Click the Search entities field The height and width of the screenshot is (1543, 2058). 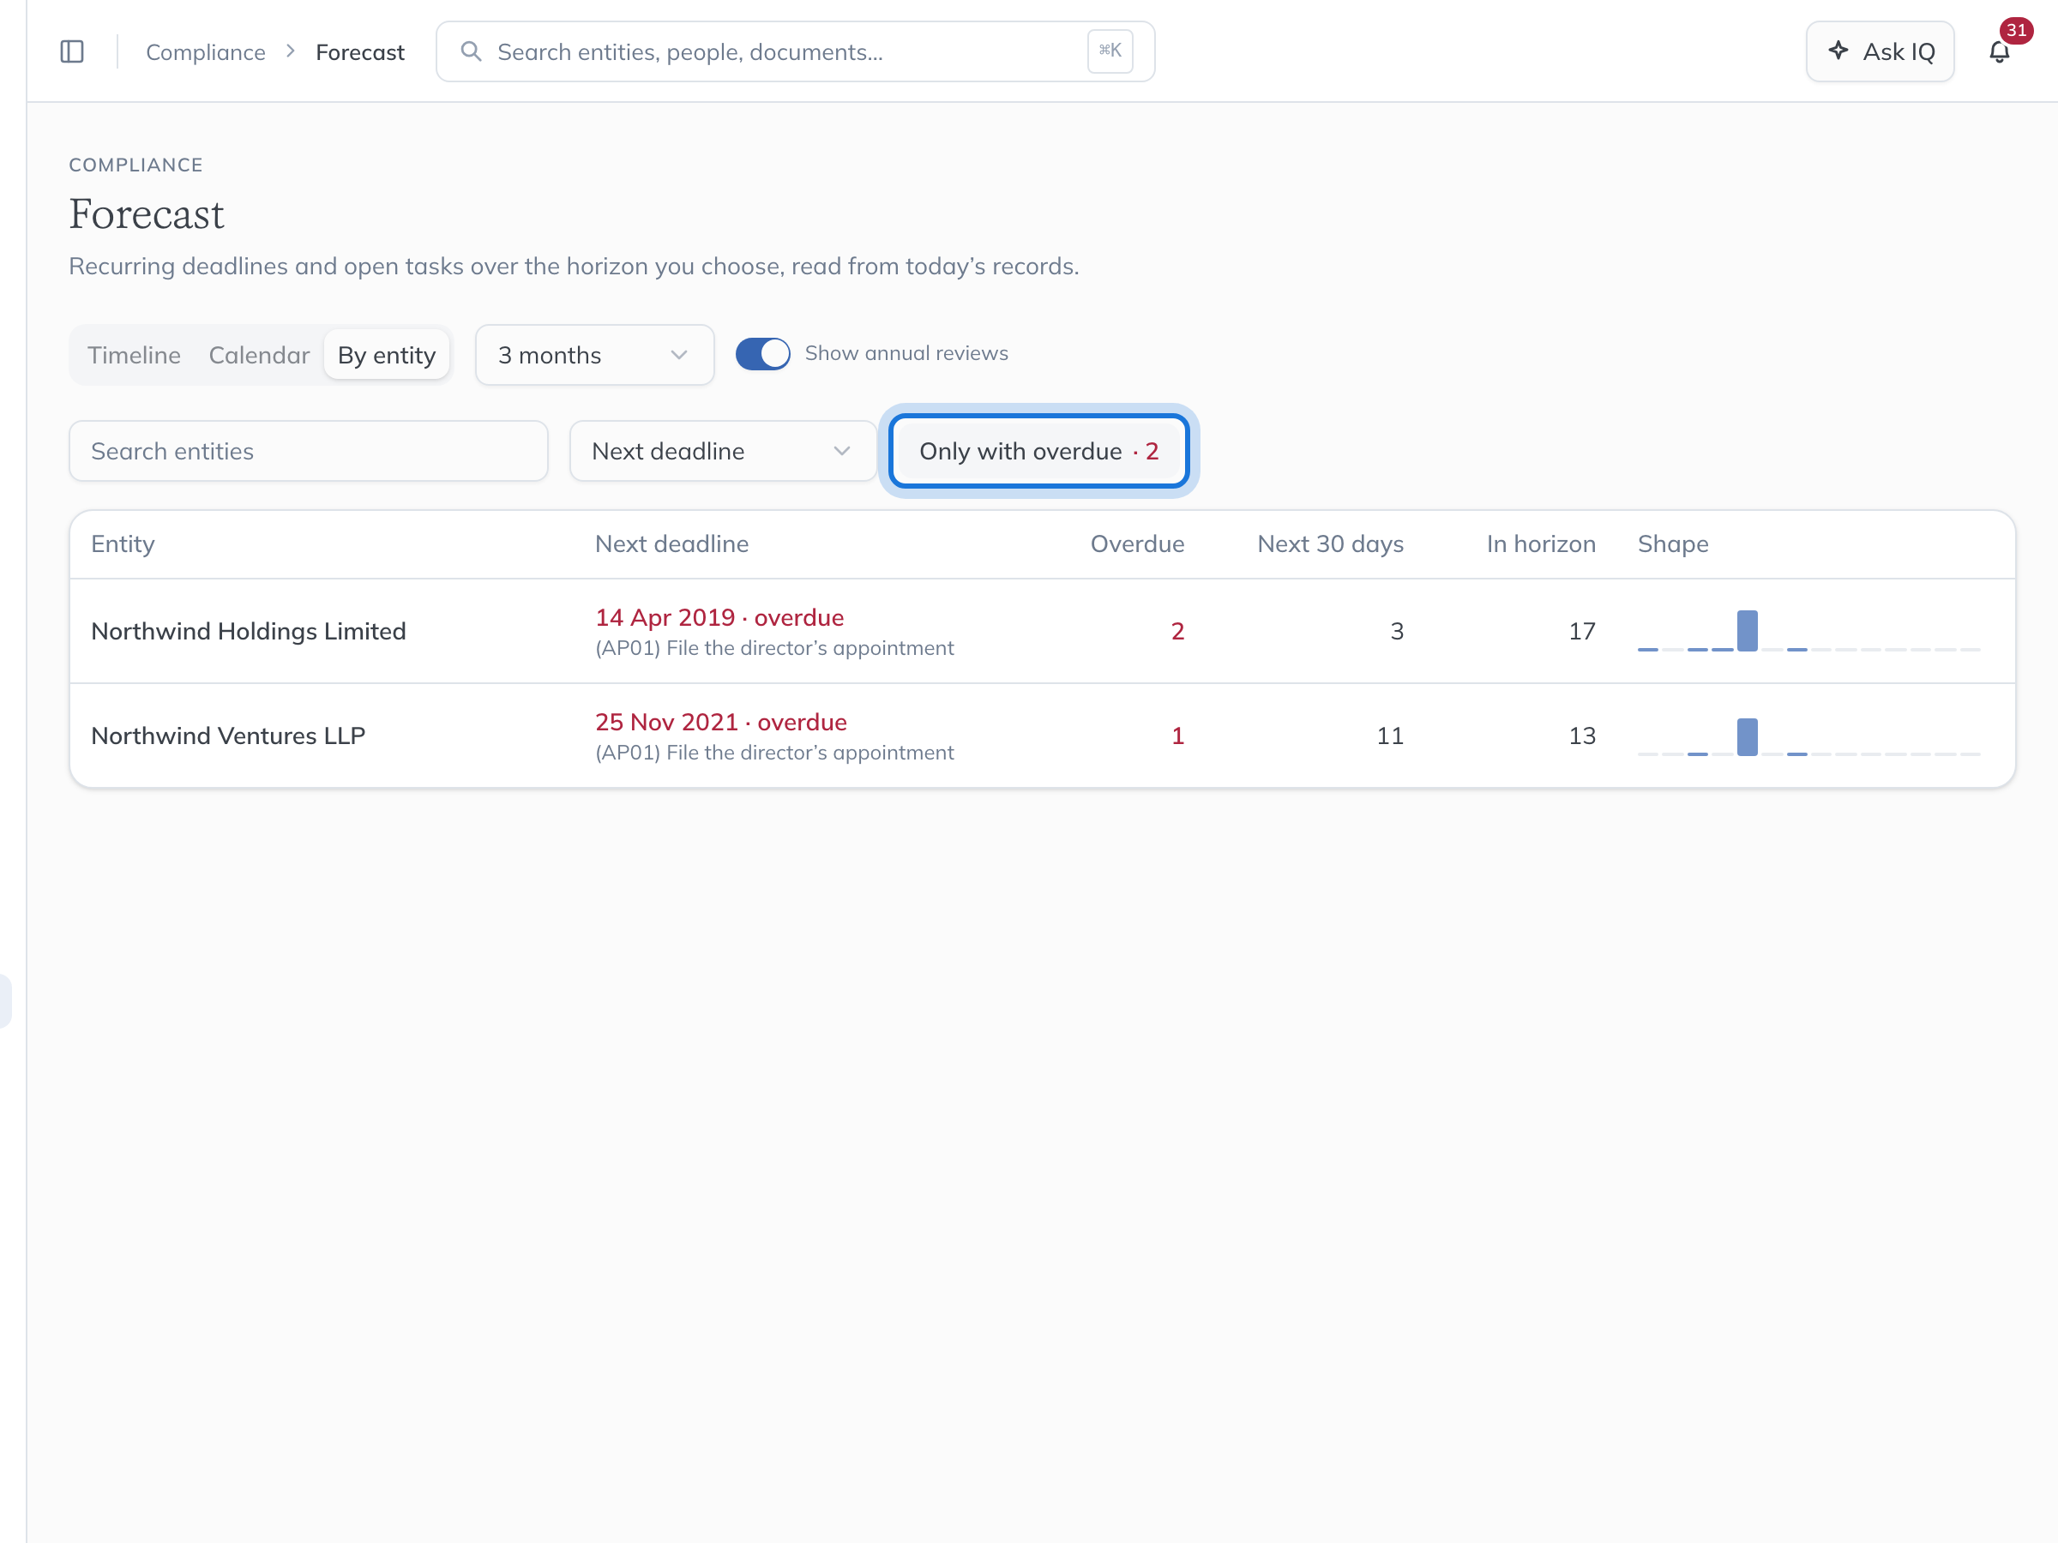(x=308, y=451)
